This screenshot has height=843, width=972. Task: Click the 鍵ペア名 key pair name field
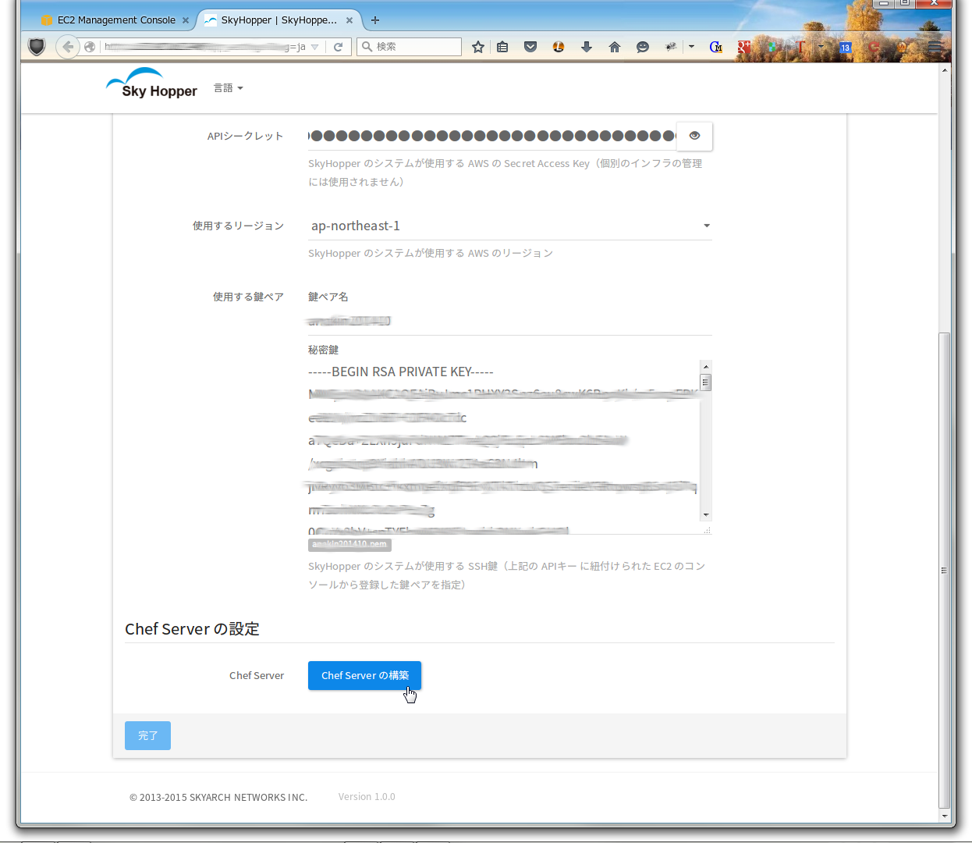tap(510, 321)
